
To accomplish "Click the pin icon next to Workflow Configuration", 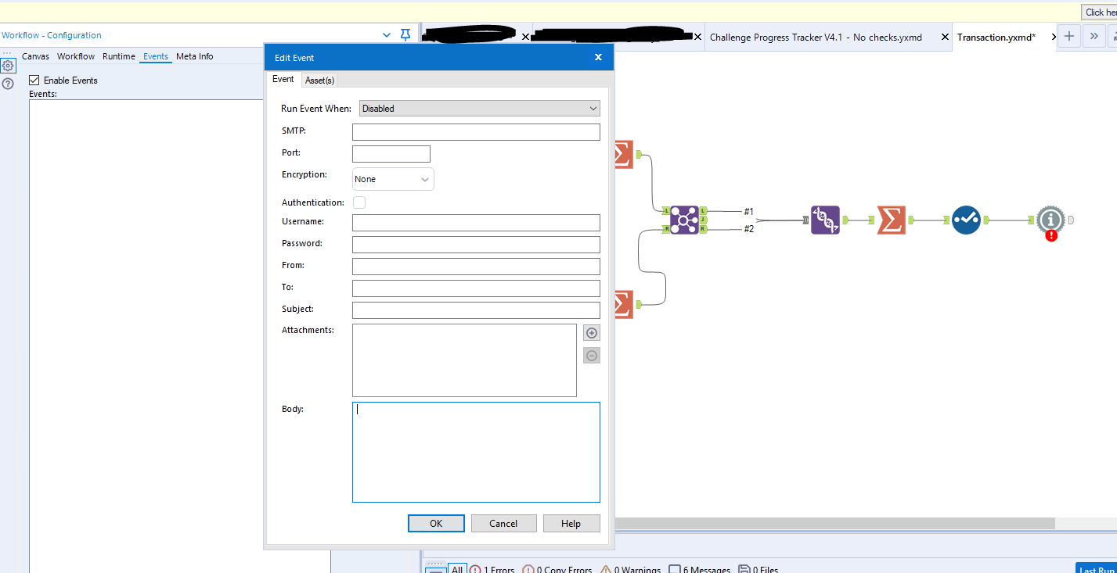I will click(405, 34).
